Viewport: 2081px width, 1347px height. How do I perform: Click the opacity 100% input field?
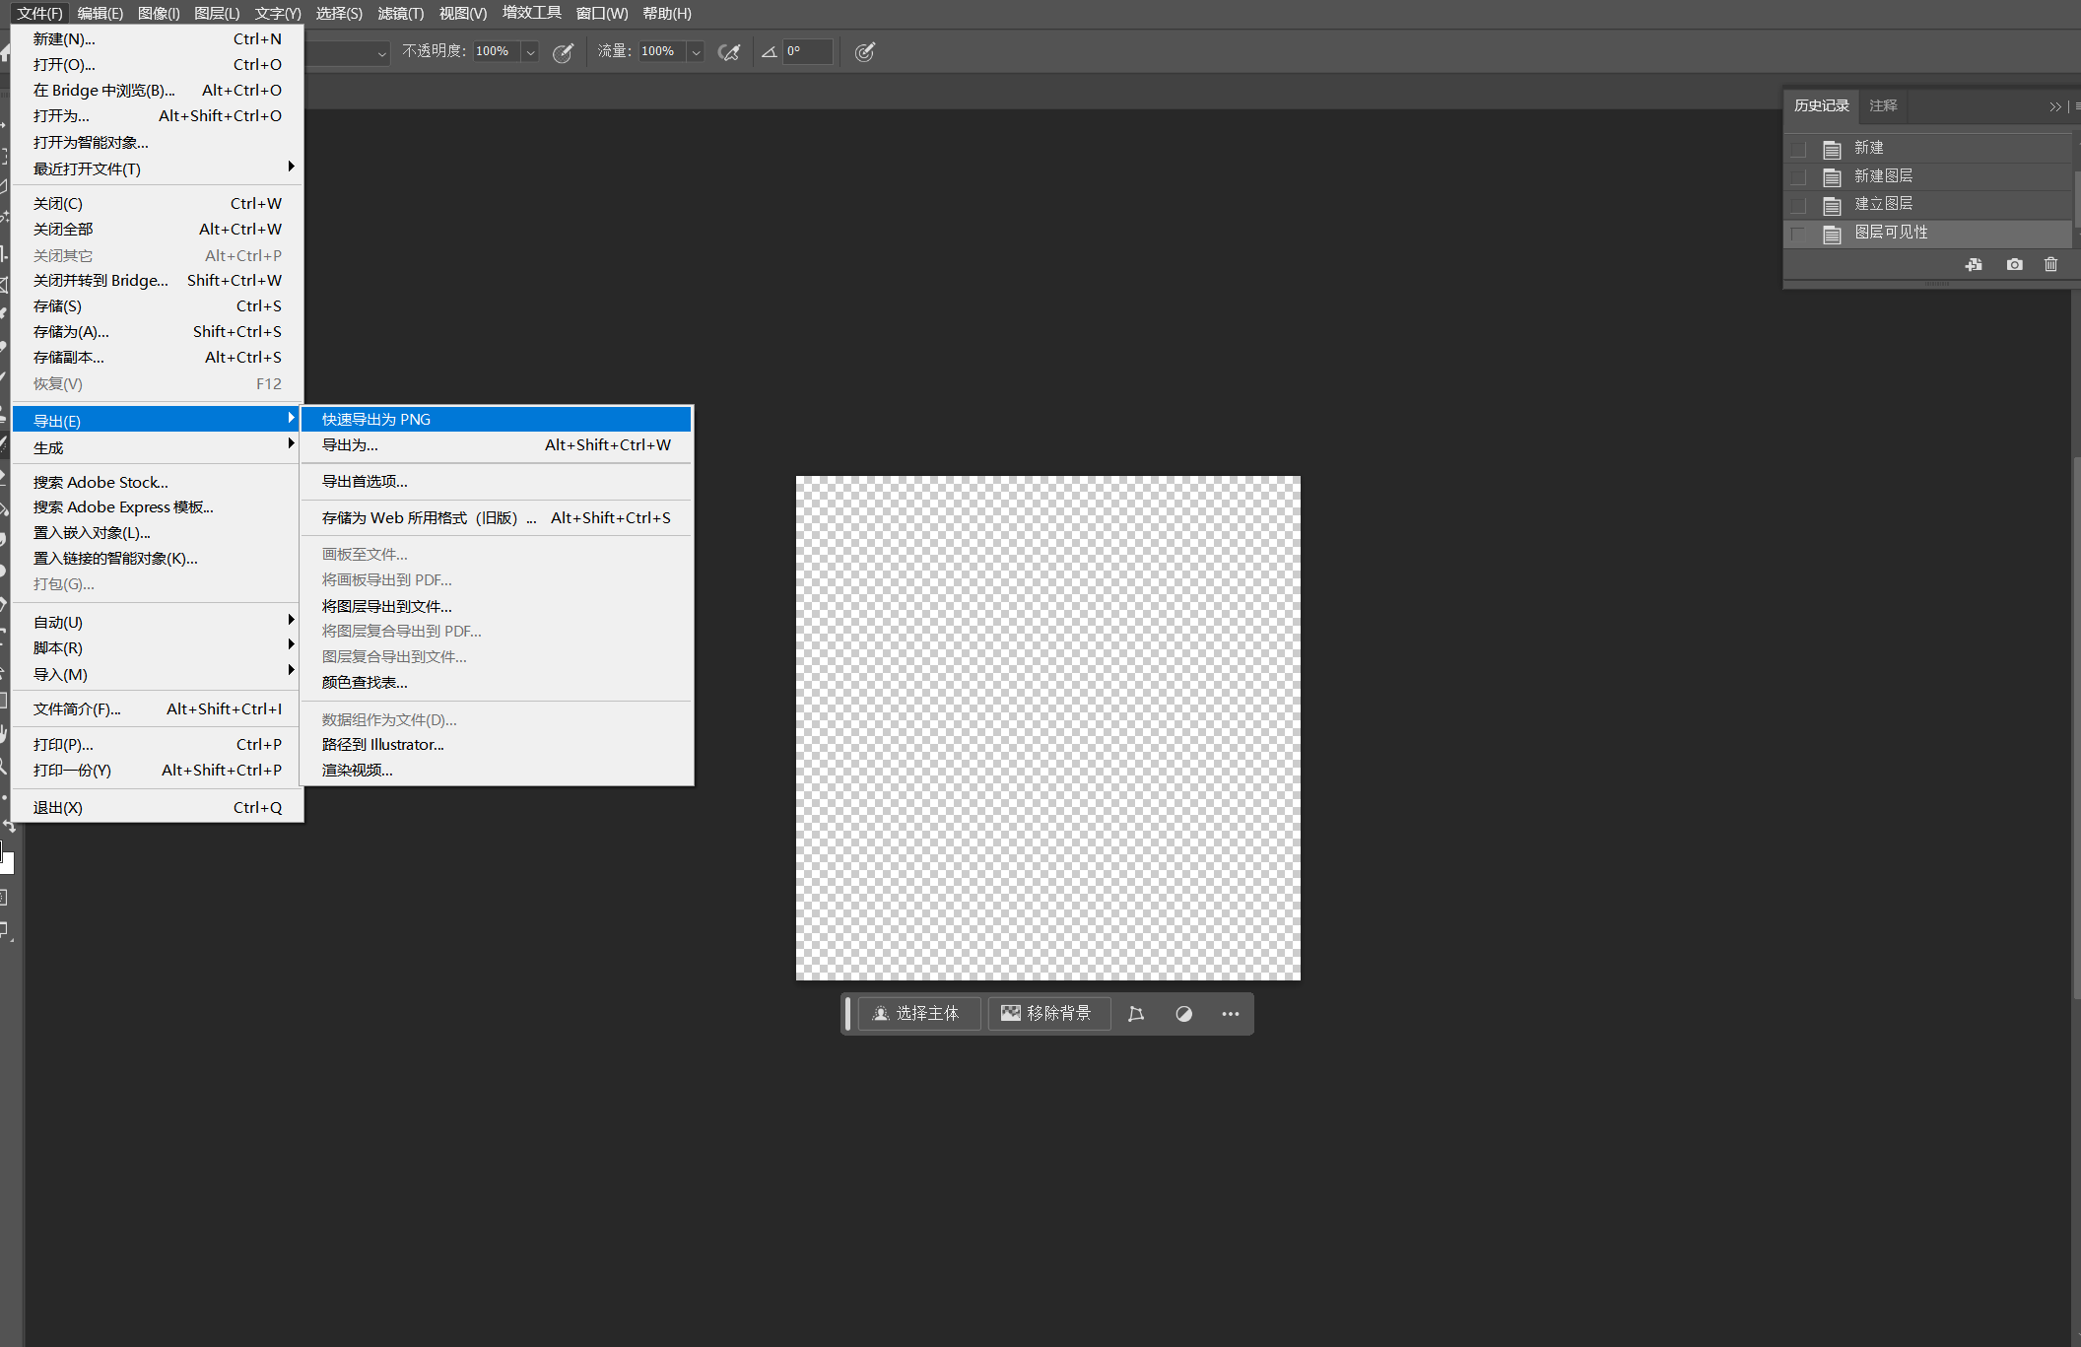[x=497, y=52]
